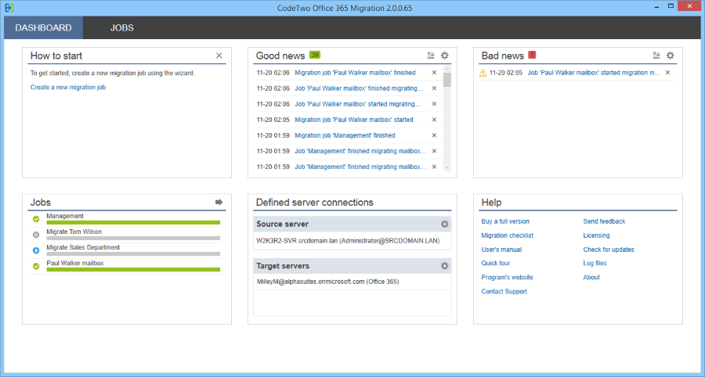Screen dimensions: 705x377
Task: Click the Target servers header
Action: 352,266
